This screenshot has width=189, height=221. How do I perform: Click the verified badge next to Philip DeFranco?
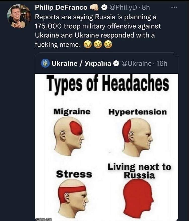point(104,8)
